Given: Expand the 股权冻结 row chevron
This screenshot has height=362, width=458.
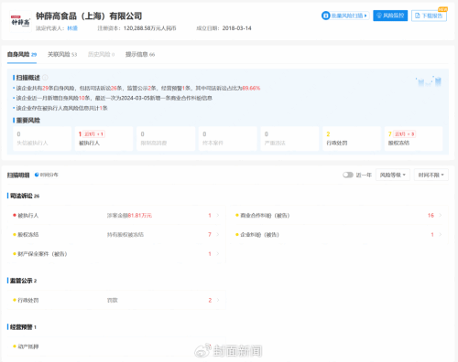Looking at the screenshot, I should point(218,235).
